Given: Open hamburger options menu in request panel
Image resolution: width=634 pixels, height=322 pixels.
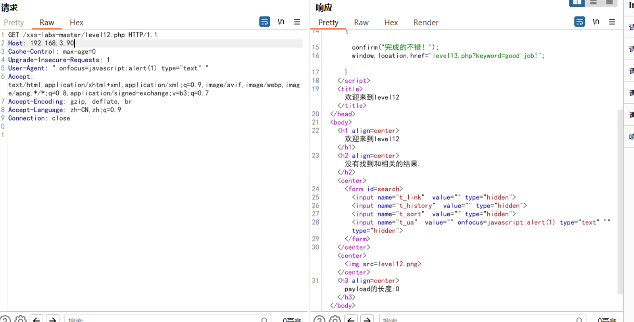Looking at the screenshot, I should point(297,22).
